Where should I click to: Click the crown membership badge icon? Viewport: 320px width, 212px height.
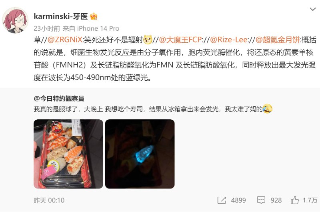pyautogui.click(x=94, y=16)
